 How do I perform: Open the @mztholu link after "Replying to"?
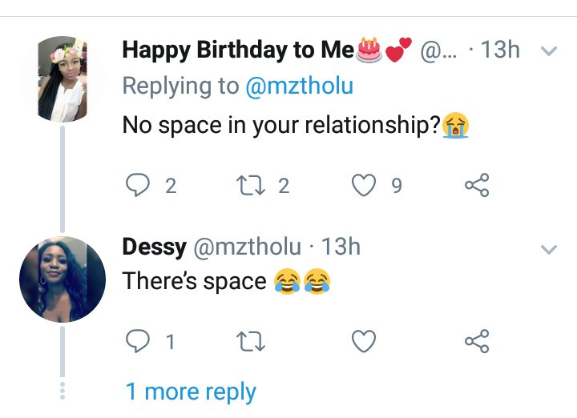(x=298, y=86)
